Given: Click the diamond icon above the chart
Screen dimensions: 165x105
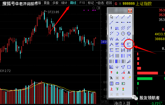Looking at the screenshot, I should tap(93, 8).
